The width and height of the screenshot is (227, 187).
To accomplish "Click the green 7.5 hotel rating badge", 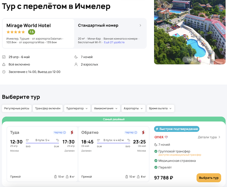I will click(x=31, y=32).
